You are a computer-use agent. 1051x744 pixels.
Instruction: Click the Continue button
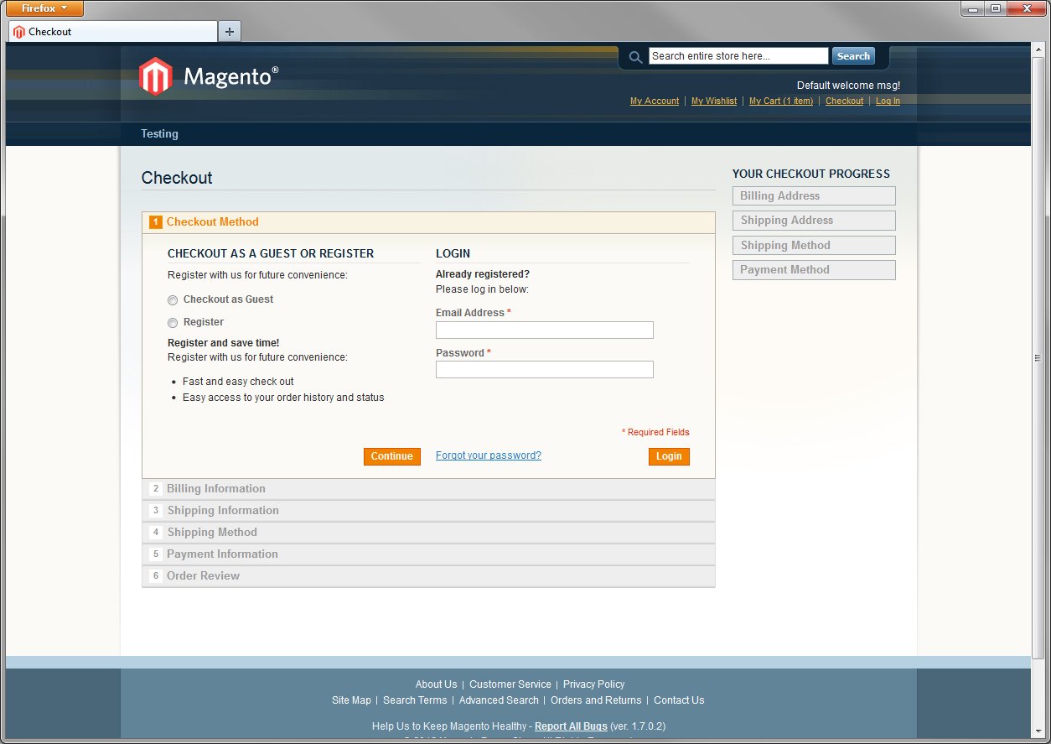[x=391, y=456]
